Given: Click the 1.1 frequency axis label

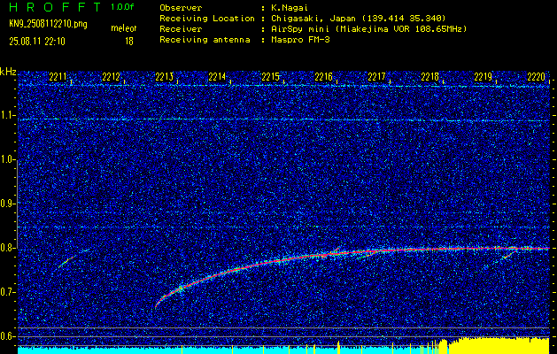Looking at the screenshot, I should tap(8, 115).
